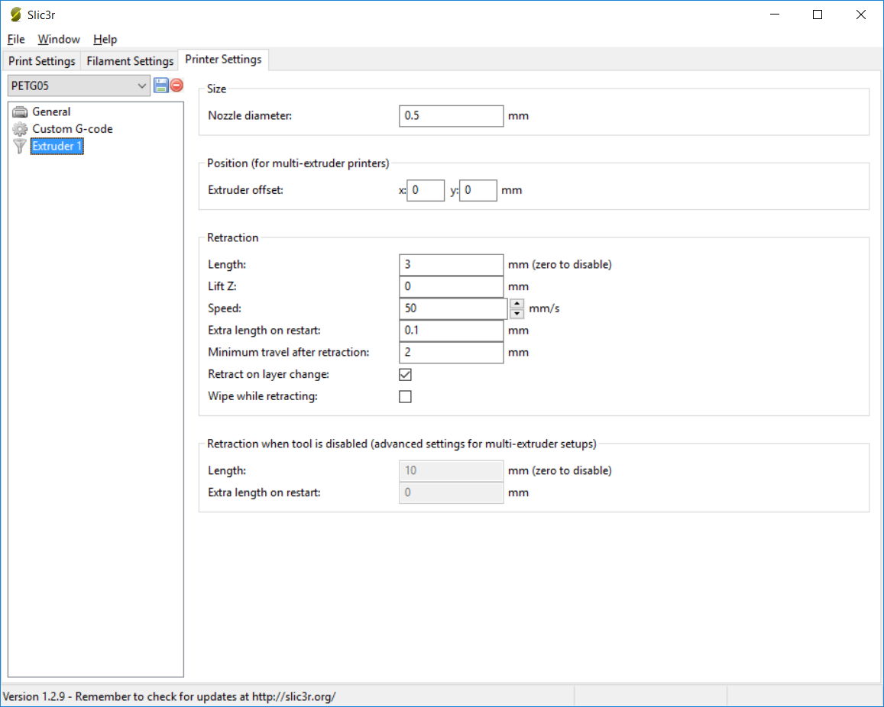Enable Wipe while retracting checkbox

(406, 396)
